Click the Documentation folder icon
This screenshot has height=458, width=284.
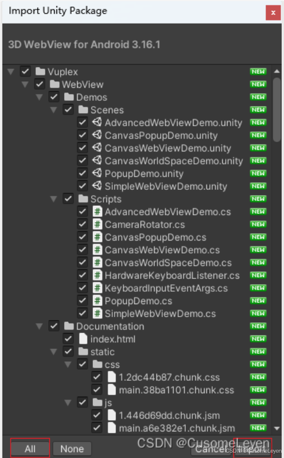pyautogui.click(x=69, y=326)
